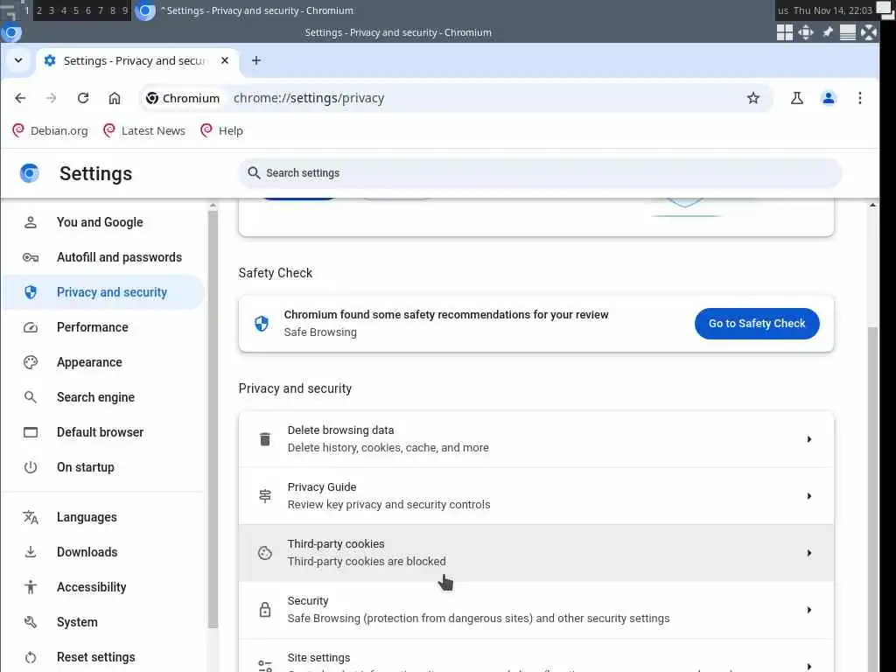Click the On startup power icon
Image resolution: width=896 pixels, height=672 pixels.
pyautogui.click(x=31, y=467)
